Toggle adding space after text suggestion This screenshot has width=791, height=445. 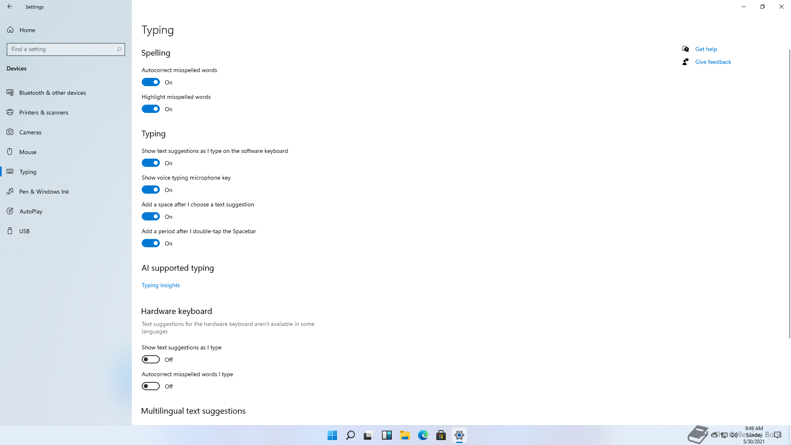151,216
